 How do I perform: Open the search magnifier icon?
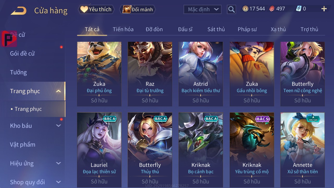coord(231,9)
